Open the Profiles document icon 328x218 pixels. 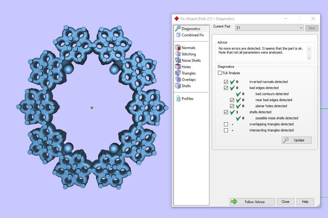178,98
